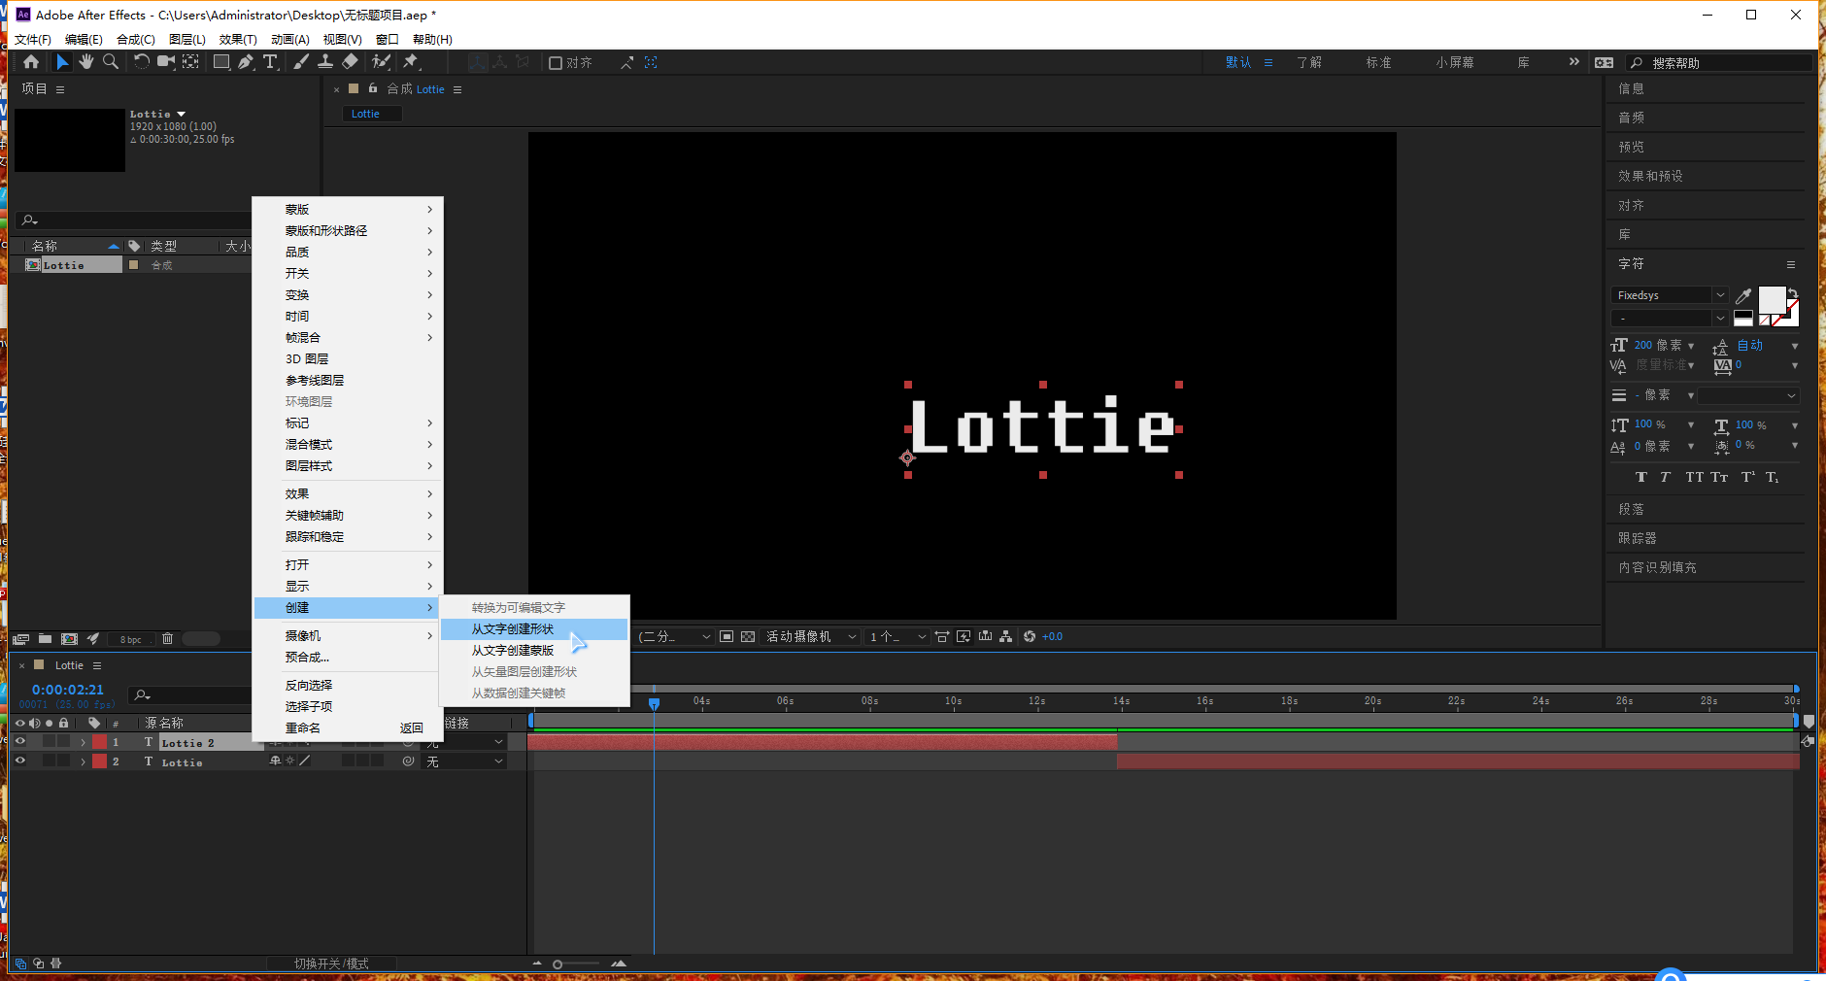This screenshot has height=981, width=1826.
Task: Select the Pan Behind anchor point tool
Action: (191, 62)
